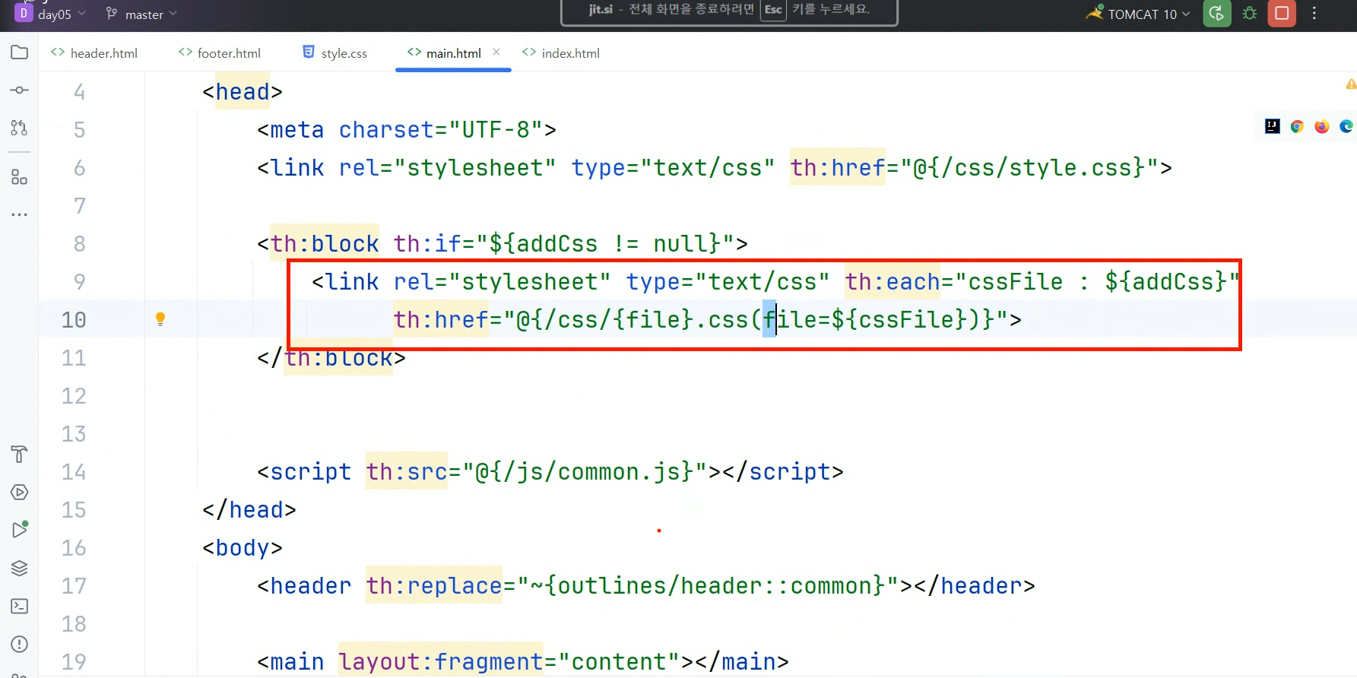
Task: Switch to the index.html tab
Action: (561, 53)
